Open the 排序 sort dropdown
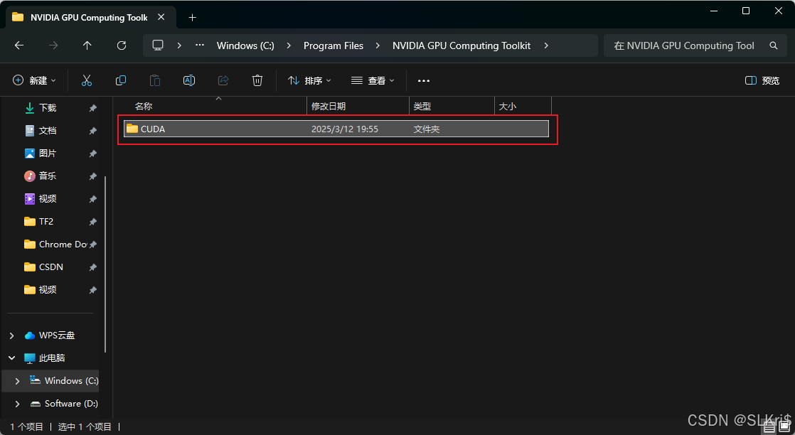Image resolution: width=795 pixels, height=435 pixels. click(x=309, y=80)
